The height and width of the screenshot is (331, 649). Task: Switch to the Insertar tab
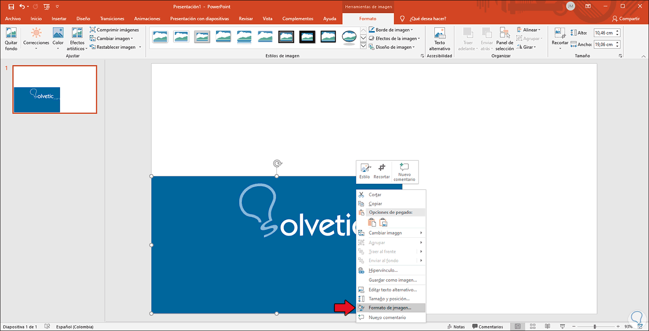point(59,19)
